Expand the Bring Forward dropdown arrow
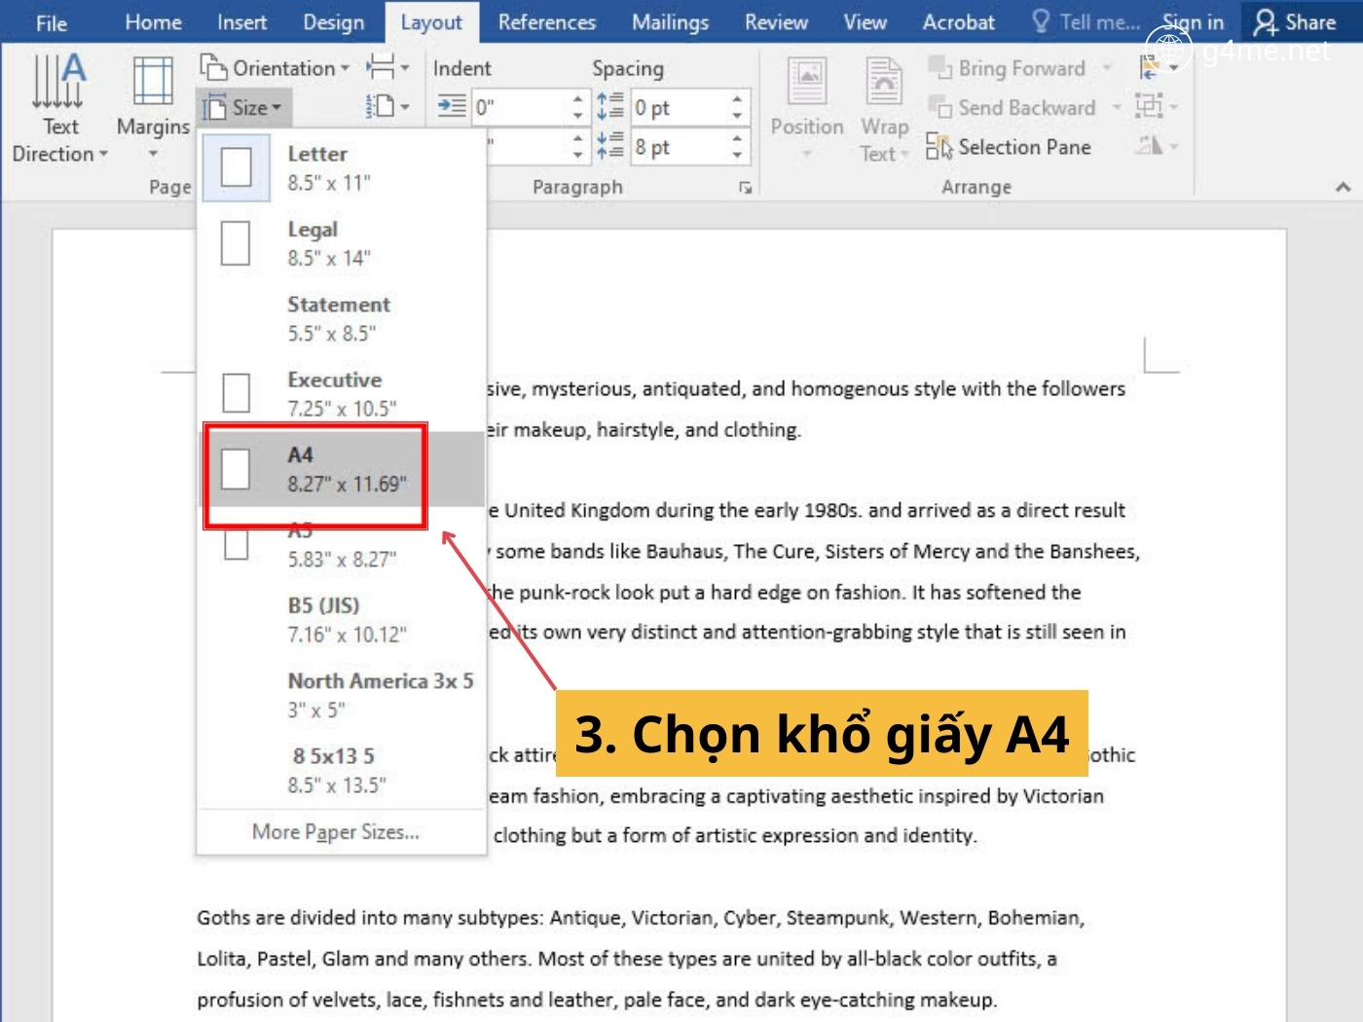Viewport: 1363px width, 1022px height. point(1107,68)
